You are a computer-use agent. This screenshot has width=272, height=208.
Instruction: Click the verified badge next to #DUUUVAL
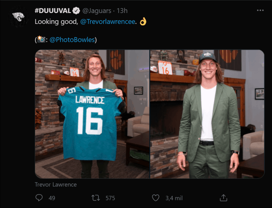(76, 11)
